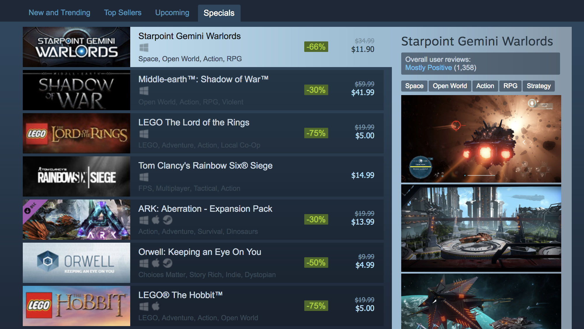The width and height of the screenshot is (584, 329).
Task: Select the Strategy tag
Action: pos(538,86)
